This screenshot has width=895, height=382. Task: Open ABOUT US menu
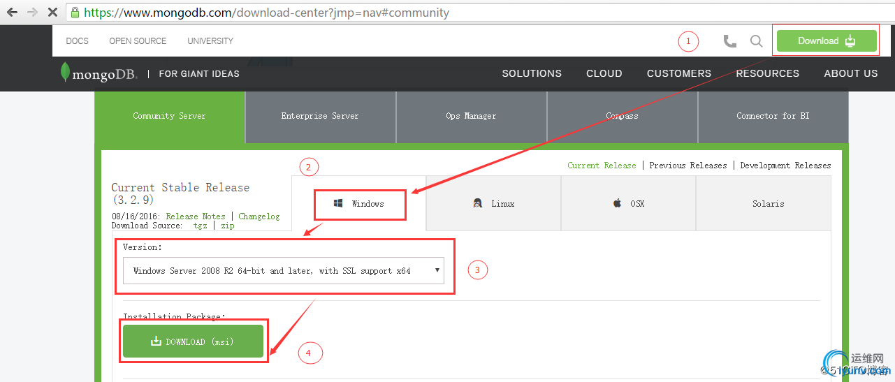pos(851,73)
